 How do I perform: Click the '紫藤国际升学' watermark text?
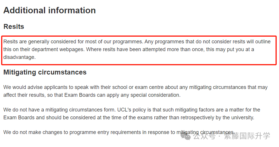click(x=247, y=136)
